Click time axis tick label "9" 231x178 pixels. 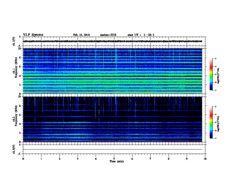click(187, 159)
